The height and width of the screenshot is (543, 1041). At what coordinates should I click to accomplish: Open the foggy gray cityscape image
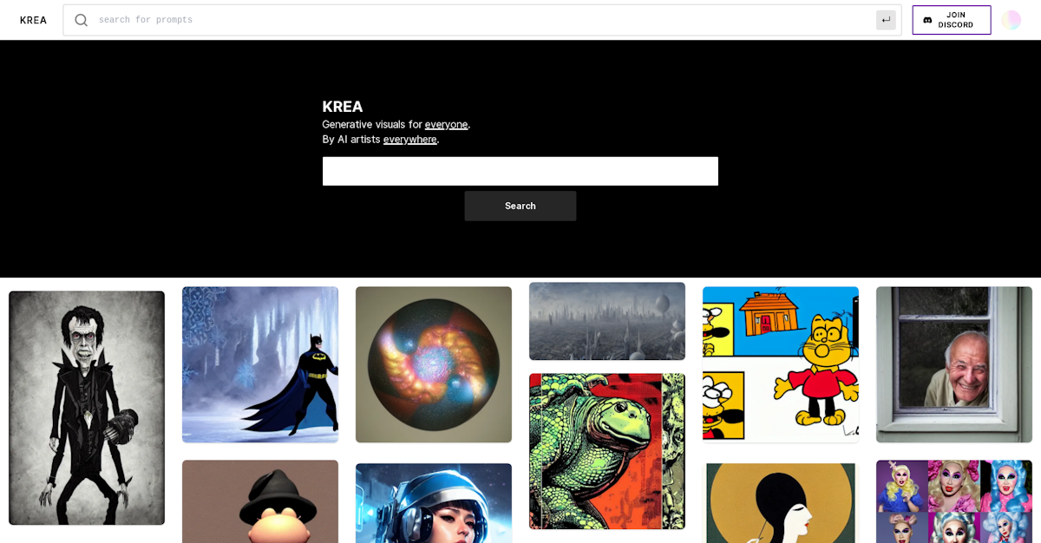point(607,321)
